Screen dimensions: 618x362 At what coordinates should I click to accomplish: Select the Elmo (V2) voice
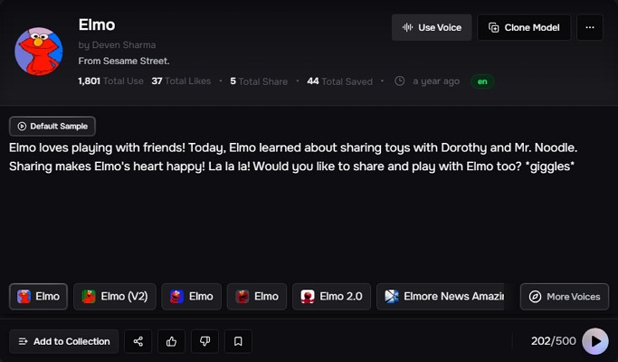coord(114,297)
